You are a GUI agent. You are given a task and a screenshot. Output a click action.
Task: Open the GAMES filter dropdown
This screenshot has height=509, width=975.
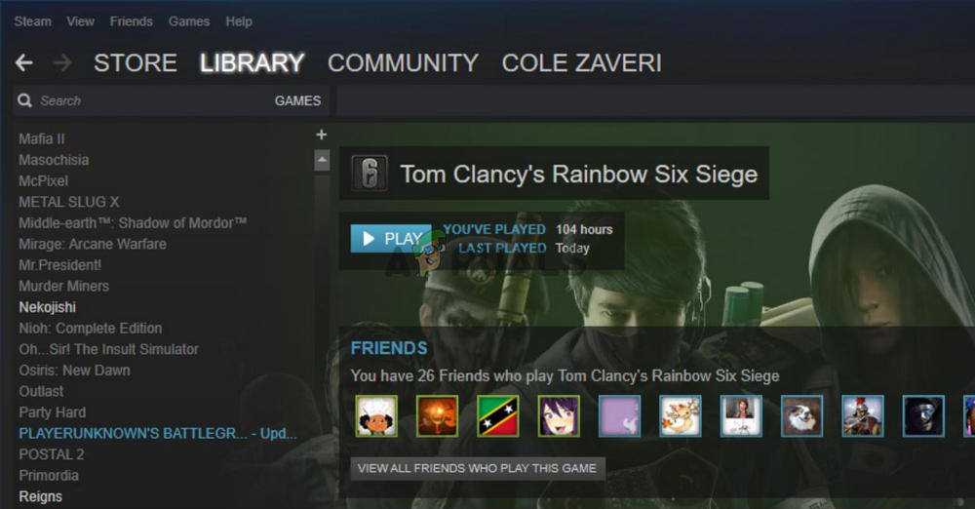click(297, 100)
